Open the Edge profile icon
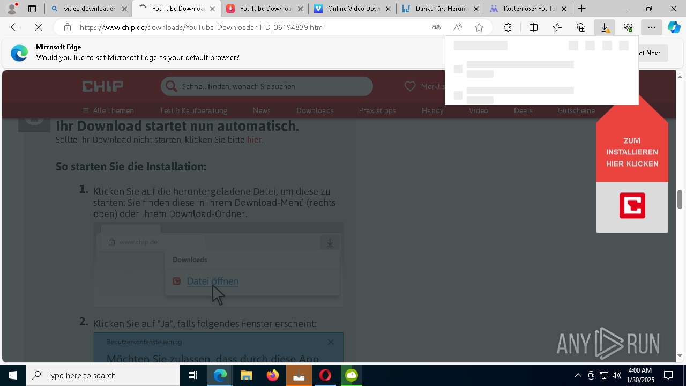 tap(12, 9)
